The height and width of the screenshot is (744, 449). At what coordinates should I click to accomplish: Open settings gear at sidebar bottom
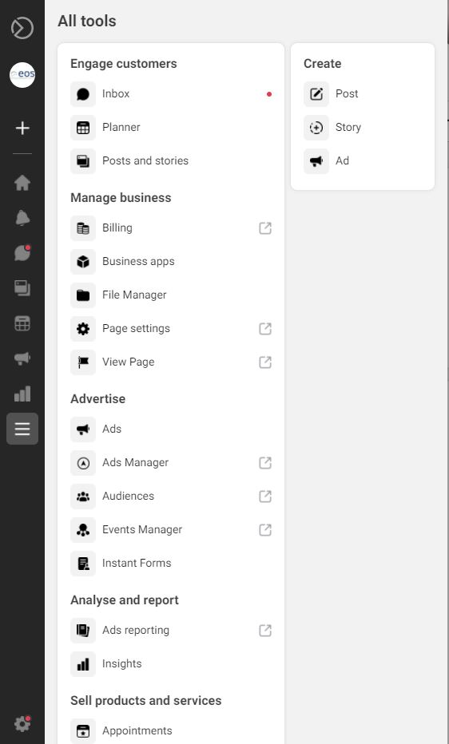click(x=22, y=723)
